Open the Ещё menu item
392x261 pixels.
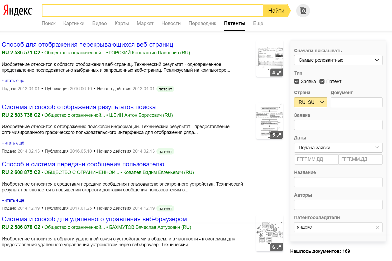(x=258, y=23)
